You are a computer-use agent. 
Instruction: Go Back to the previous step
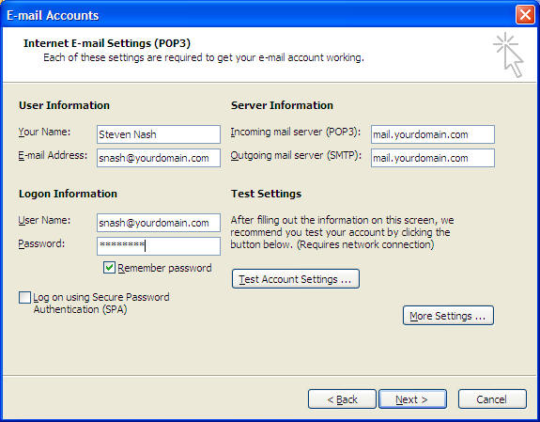pos(342,399)
